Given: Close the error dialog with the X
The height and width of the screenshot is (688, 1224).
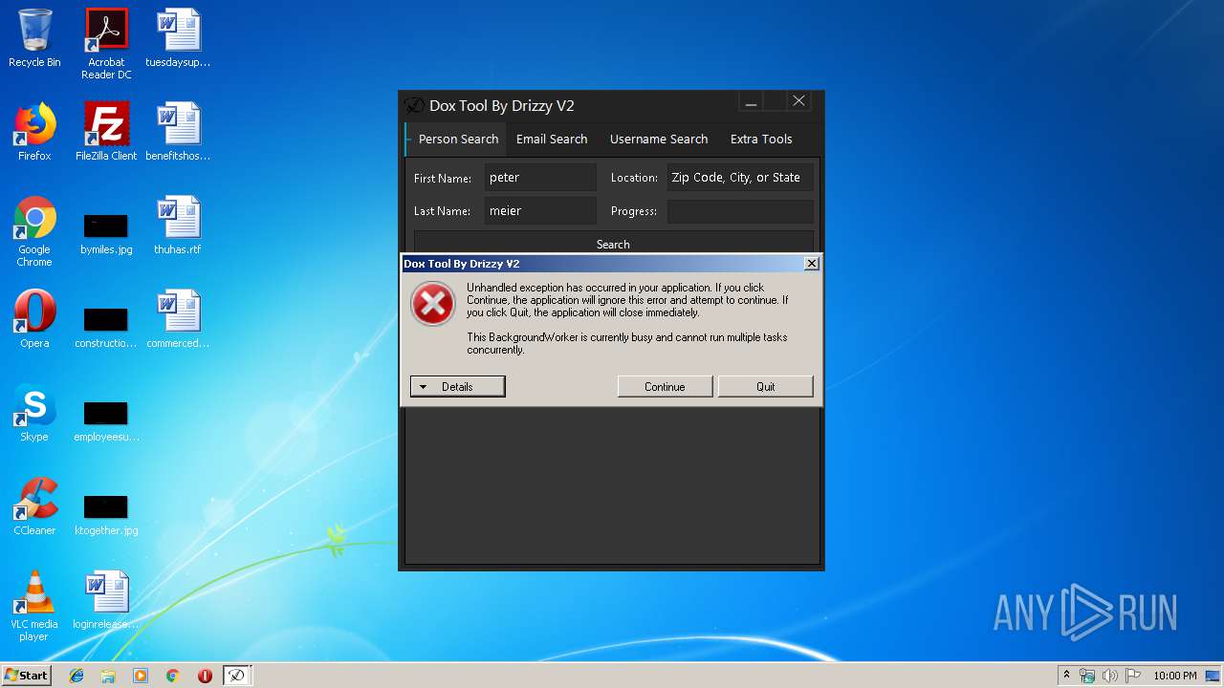Looking at the screenshot, I should coord(811,264).
